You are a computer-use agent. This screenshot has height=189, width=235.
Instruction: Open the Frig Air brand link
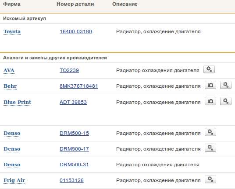(14, 180)
